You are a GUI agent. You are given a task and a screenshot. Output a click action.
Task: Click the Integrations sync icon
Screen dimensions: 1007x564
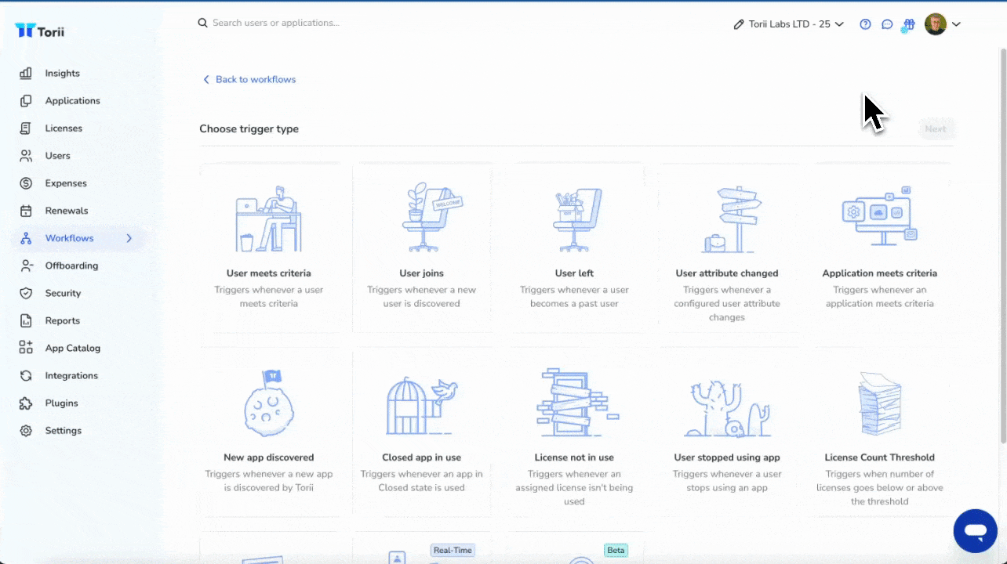click(x=26, y=375)
